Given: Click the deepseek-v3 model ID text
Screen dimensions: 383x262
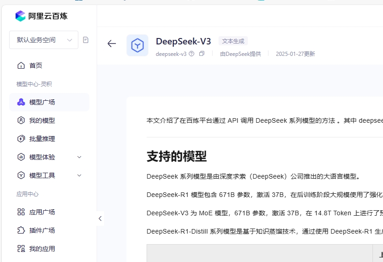Looking at the screenshot, I should [171, 54].
